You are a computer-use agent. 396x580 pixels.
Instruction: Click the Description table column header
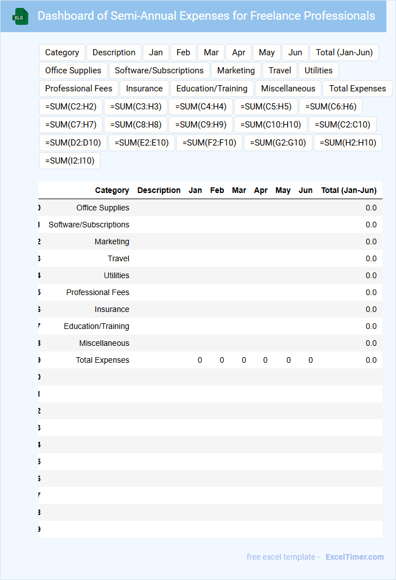[x=159, y=191]
